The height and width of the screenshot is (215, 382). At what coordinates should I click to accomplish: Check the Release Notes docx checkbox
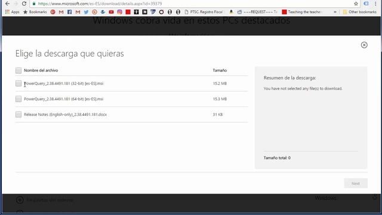tap(19, 114)
